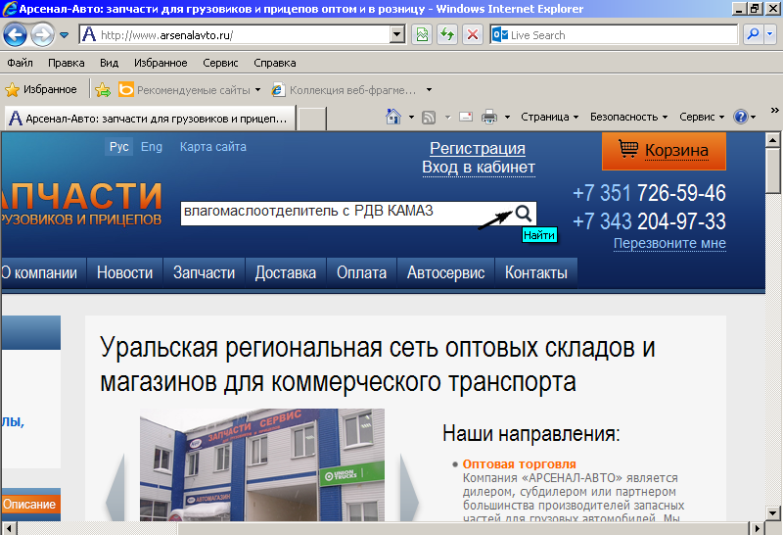Show next slide with right arrow
Screen dimensions: 783x535
tap(409, 488)
